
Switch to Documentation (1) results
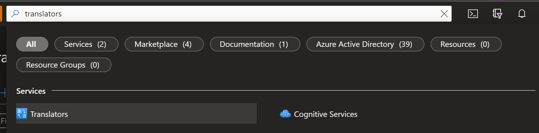(255, 44)
